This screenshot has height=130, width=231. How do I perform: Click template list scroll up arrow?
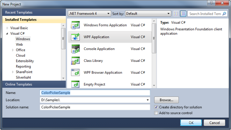[x=154, y=21]
